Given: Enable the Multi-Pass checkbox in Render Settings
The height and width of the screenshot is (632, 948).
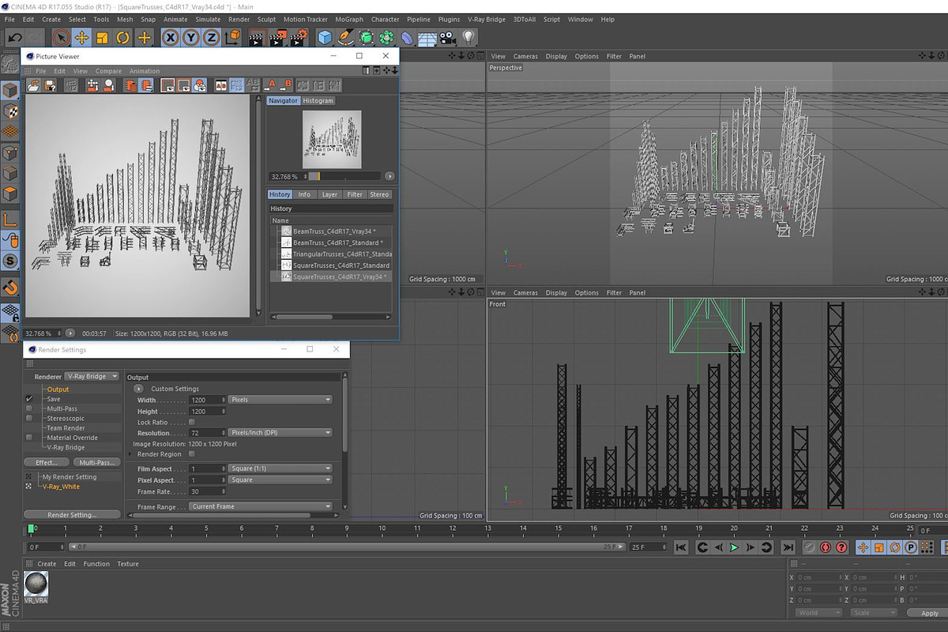Looking at the screenshot, I should tap(29, 408).
